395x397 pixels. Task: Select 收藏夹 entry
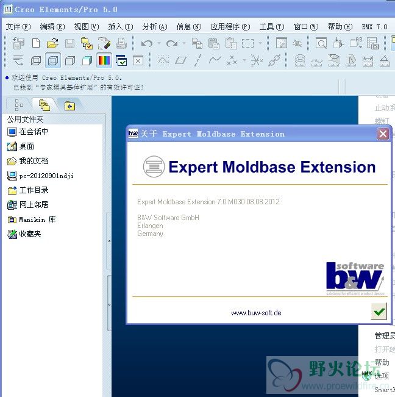[24, 234]
